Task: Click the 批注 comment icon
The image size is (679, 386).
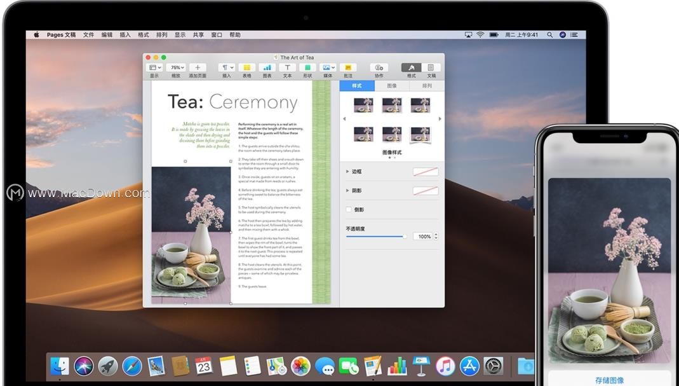Action: [347, 67]
